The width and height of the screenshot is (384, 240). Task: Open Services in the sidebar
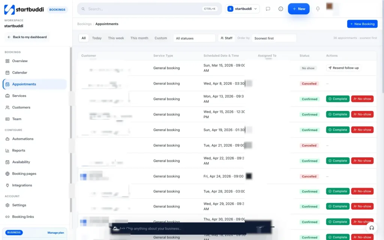coord(19,96)
